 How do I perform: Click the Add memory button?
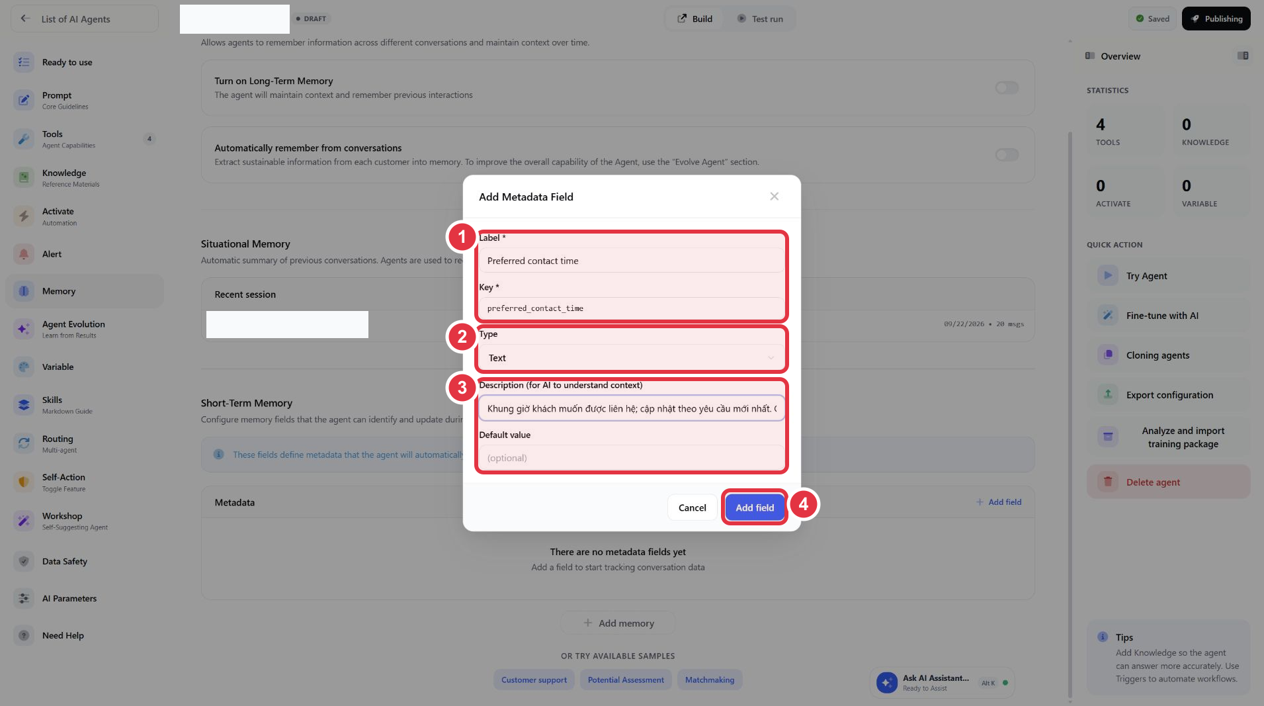(x=618, y=623)
